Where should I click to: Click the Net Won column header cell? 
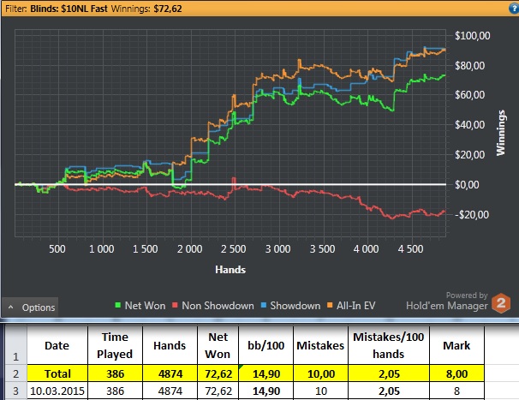click(218, 345)
